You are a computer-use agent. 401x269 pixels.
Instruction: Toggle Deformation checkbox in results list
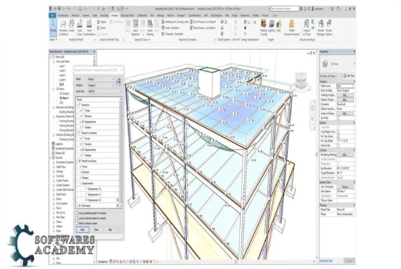pos(80,205)
